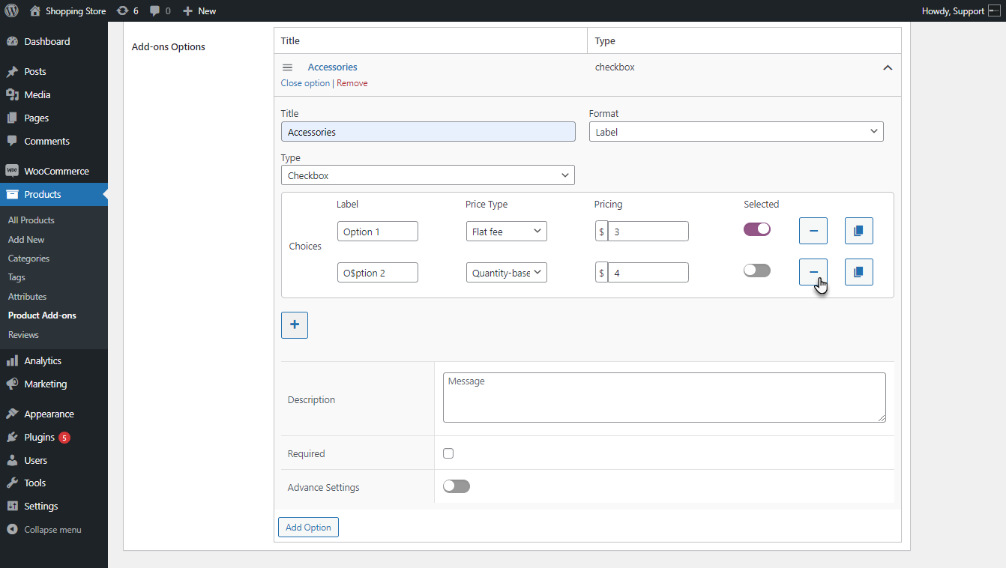
Task: Open Product Add-ons submenu
Action: [42, 315]
